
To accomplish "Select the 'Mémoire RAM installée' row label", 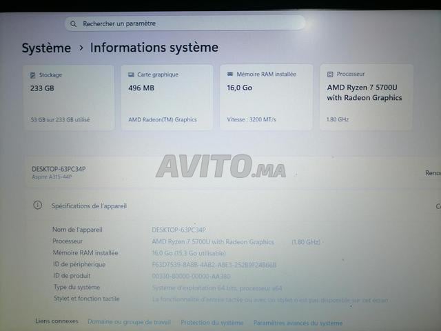I will tap(85, 253).
